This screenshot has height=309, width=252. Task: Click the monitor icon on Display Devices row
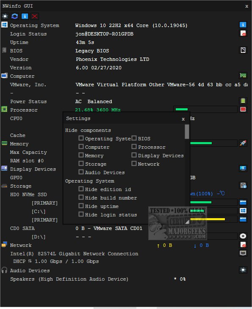pos(243,168)
